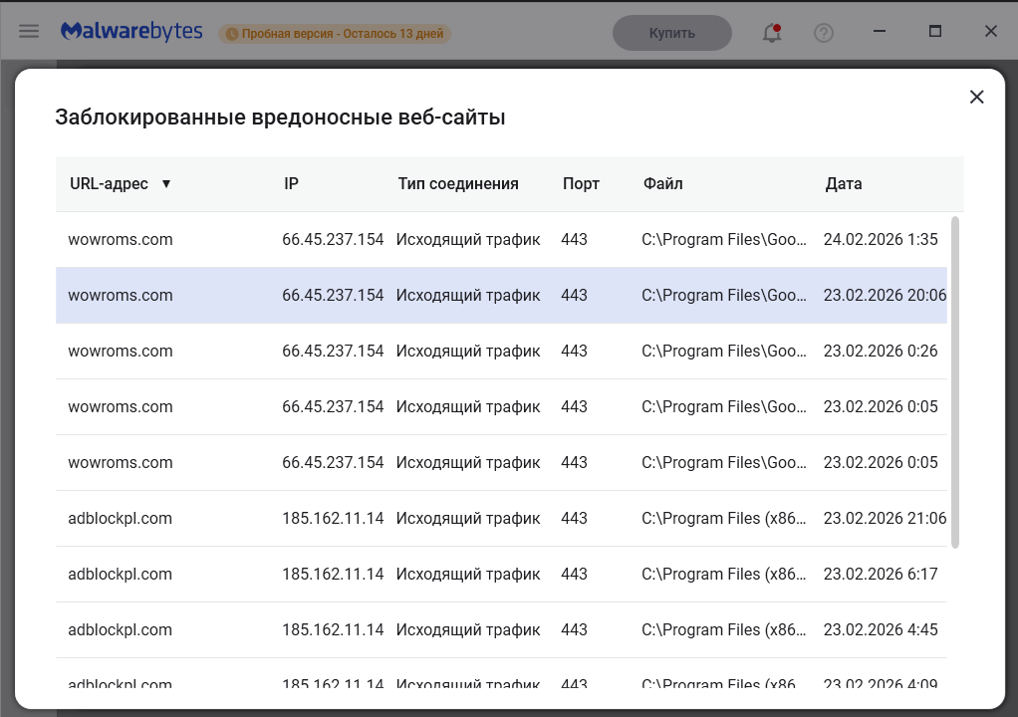Click the date 23.02.2026 20:06
This screenshot has height=717, width=1018.
(x=885, y=295)
